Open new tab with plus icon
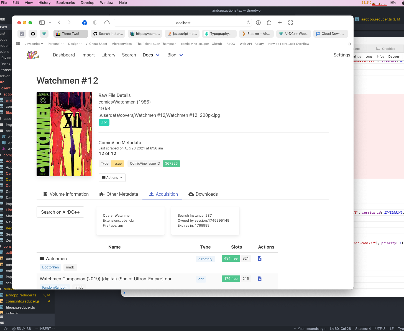 280,23
